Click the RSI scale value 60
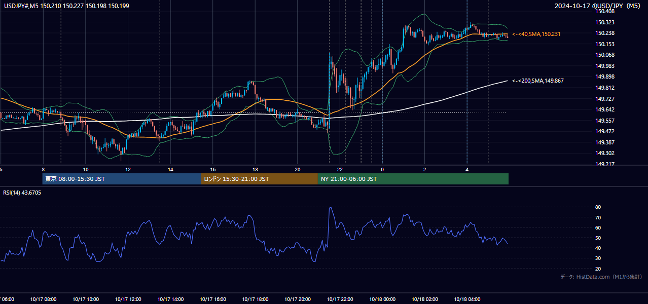This screenshot has width=648, height=304. pyautogui.click(x=598, y=227)
